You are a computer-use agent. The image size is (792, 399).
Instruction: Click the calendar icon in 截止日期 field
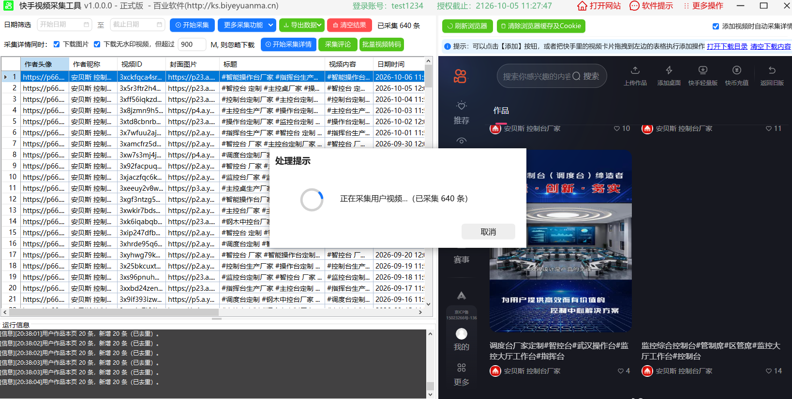point(159,25)
